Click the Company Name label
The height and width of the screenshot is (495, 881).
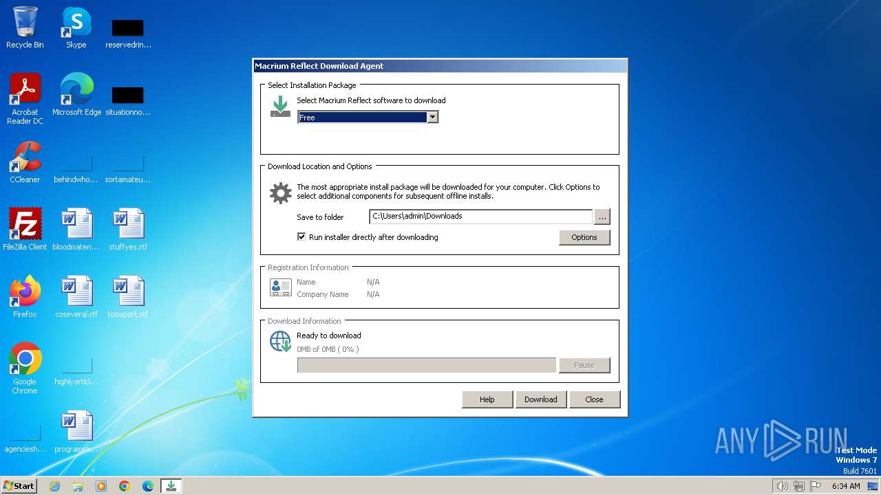[323, 294]
